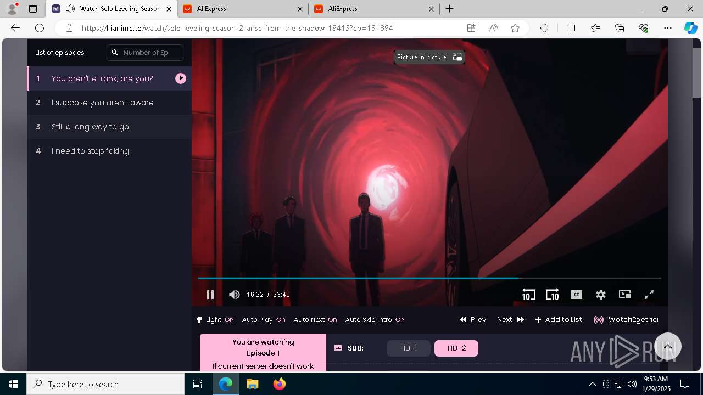The image size is (703, 395).
Task: Focus the Number of Ep search field
Action: pos(145,53)
